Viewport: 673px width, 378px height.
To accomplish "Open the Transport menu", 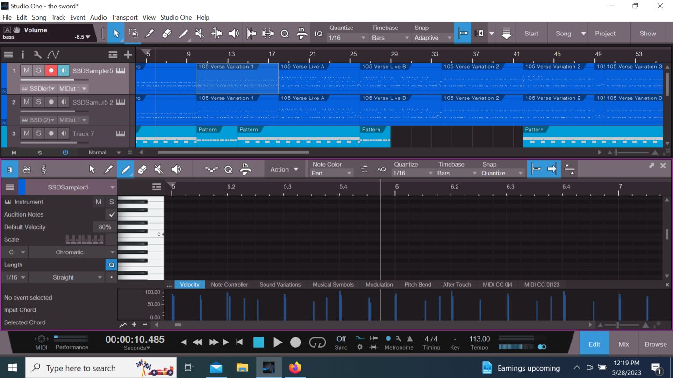I will tap(125, 17).
